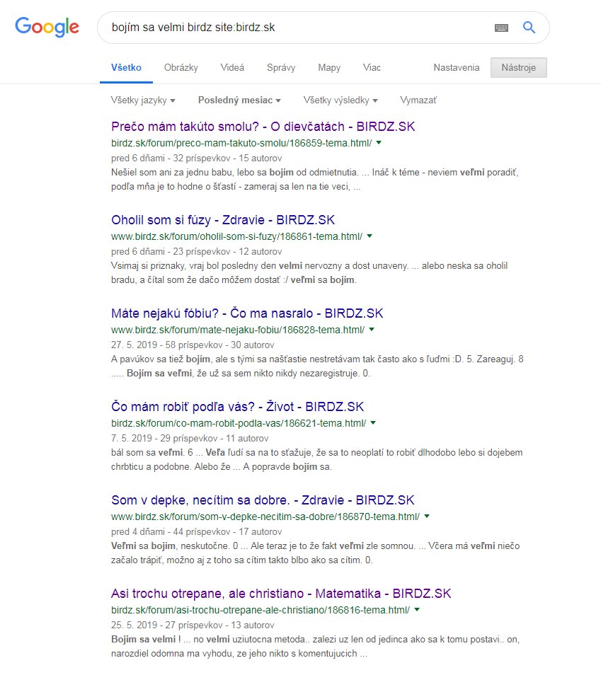
Task: Open the dropdown arrow next to som-v-depke URL
Action: point(427,516)
